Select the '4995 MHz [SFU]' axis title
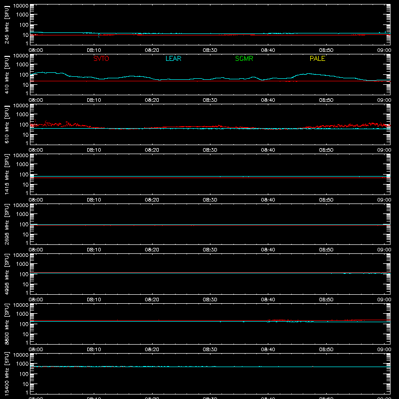Image resolution: width=399 pixels, height=399 pixels. pos(7,274)
